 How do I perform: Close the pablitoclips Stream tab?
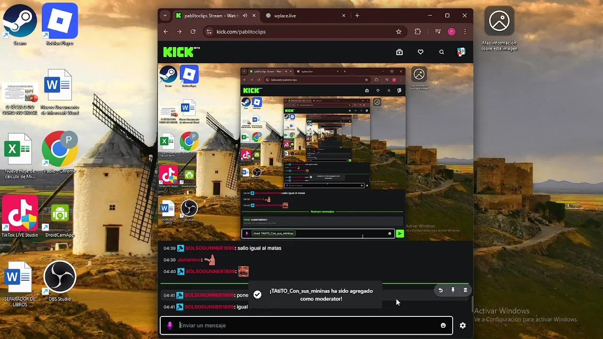tap(254, 16)
